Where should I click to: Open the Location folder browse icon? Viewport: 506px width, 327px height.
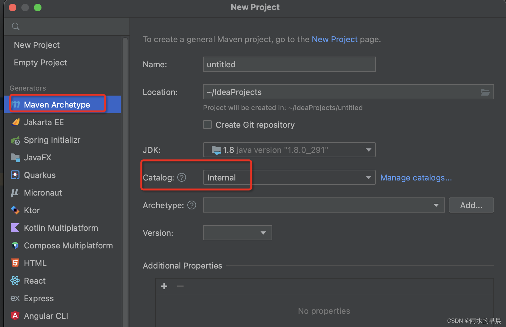pyautogui.click(x=485, y=92)
